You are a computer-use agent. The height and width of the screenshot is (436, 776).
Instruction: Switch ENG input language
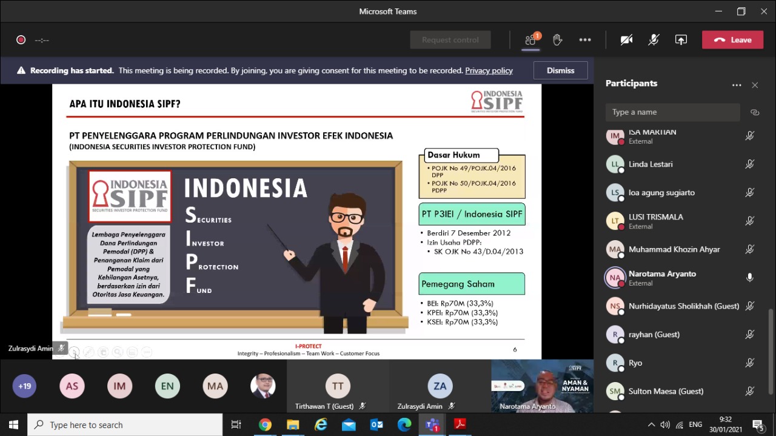[696, 424]
